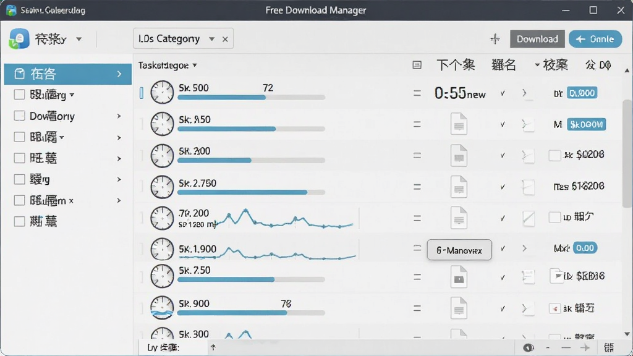Click the progress bar of Sk. 500 download
Image resolution: width=633 pixels, height=356 pixels.
(251, 97)
